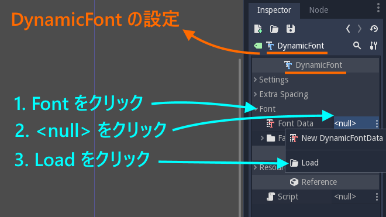Click the Script property label
Screen dimensions: 386x217
288,197
